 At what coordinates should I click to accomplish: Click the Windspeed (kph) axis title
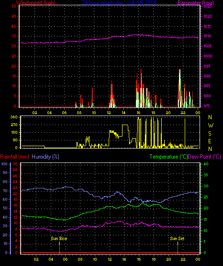[x=36, y=2]
